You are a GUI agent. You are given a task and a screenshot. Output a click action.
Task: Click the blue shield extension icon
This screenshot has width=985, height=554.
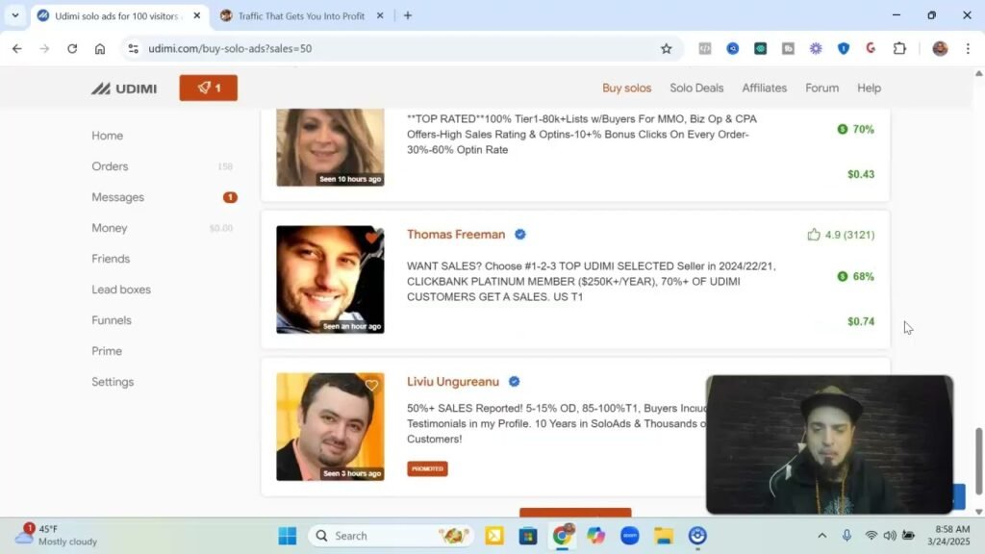coord(844,48)
